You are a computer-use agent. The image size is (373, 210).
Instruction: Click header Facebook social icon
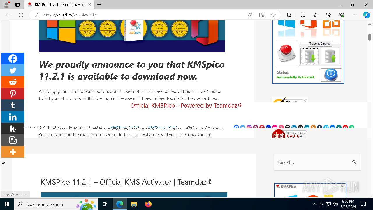[x=236, y=127]
